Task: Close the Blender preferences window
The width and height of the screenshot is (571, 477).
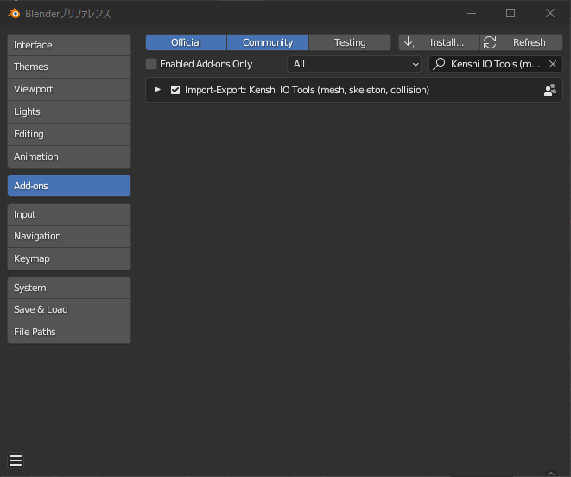Action: tap(550, 14)
